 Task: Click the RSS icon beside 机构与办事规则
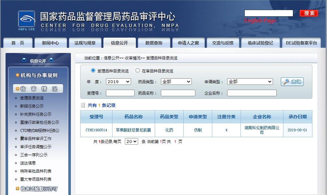click(x=18, y=75)
